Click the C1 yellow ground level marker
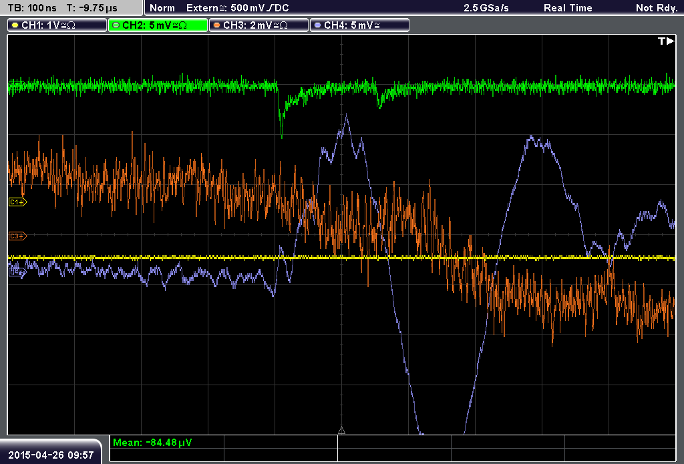 point(17,202)
